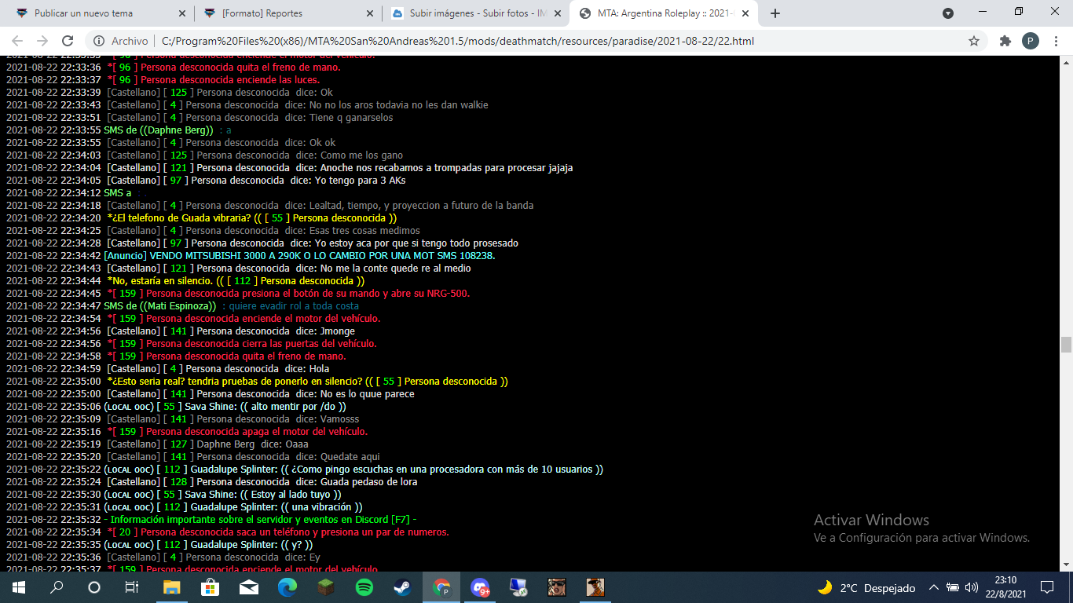Open Task View in the taskbar
1073x603 pixels.
click(x=132, y=587)
